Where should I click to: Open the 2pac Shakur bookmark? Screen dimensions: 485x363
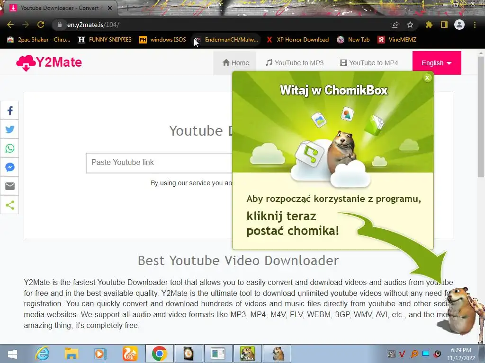click(39, 40)
